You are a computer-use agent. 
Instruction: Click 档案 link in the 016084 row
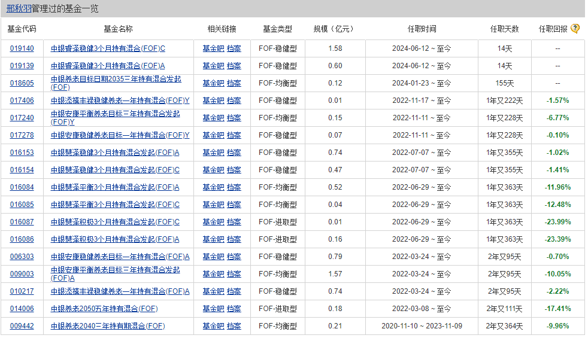click(x=234, y=187)
